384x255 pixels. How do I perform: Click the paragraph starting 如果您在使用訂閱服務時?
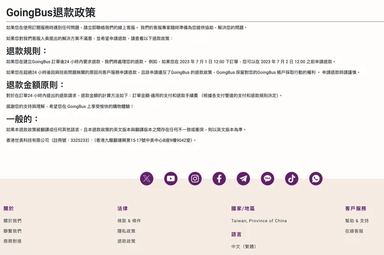[x=127, y=28]
